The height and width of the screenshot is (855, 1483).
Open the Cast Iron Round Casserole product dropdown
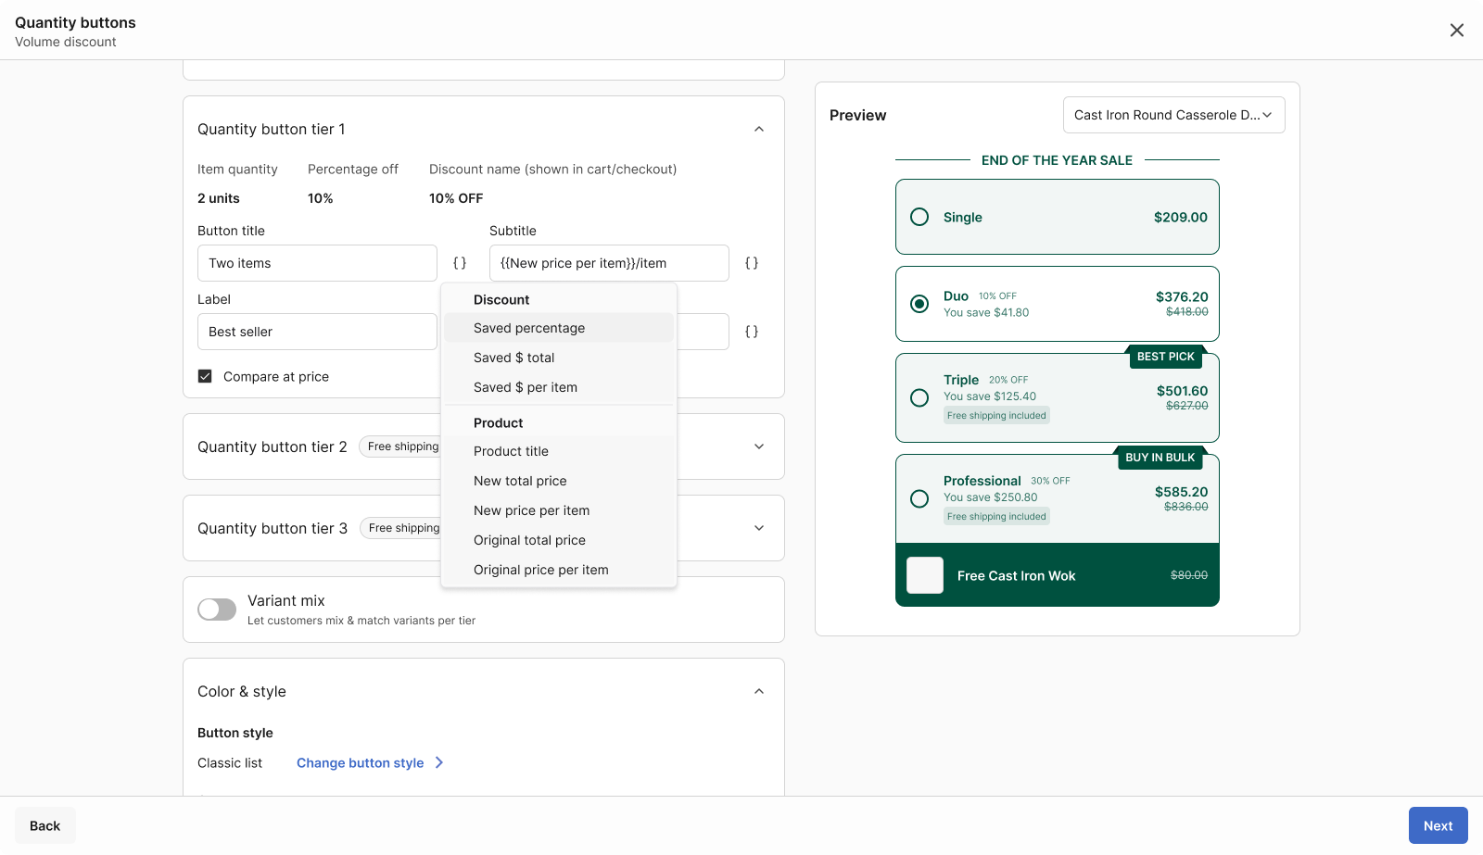click(1173, 115)
